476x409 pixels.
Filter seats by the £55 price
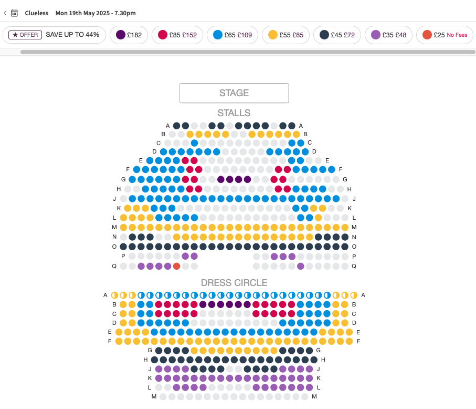pyautogui.click(x=285, y=35)
